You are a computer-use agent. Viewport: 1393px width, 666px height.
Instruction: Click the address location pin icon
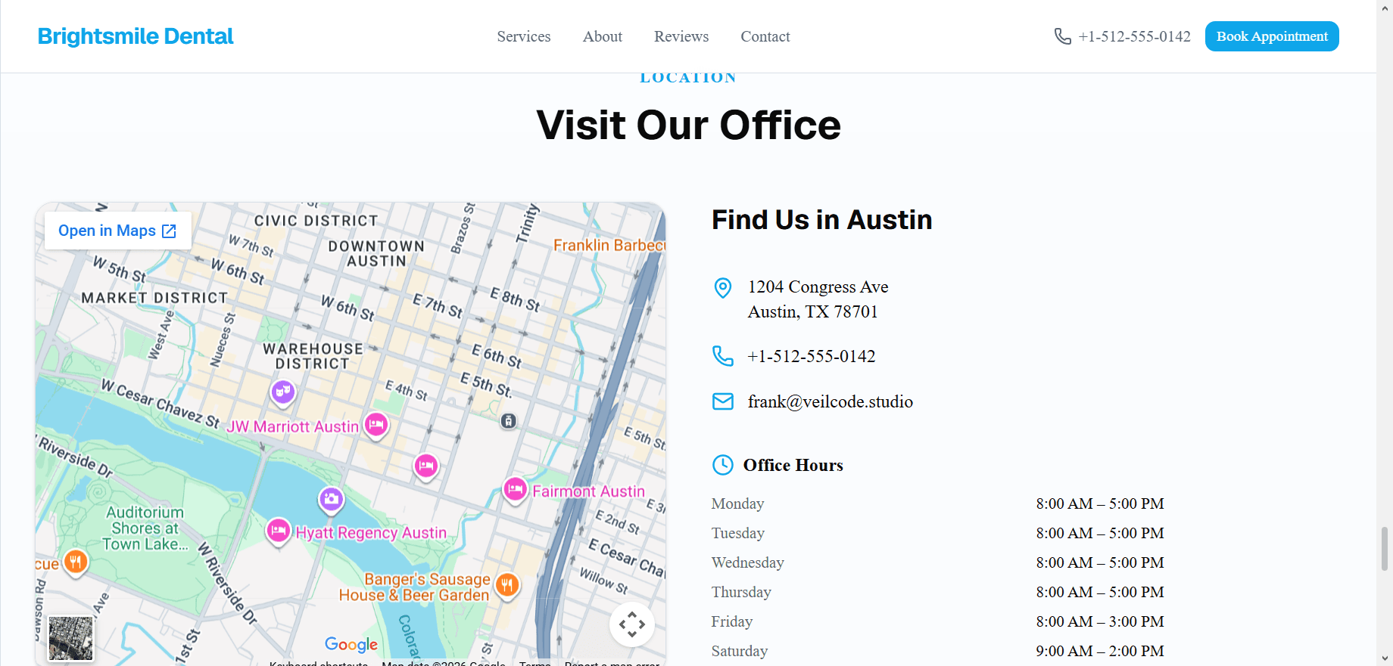(x=723, y=287)
